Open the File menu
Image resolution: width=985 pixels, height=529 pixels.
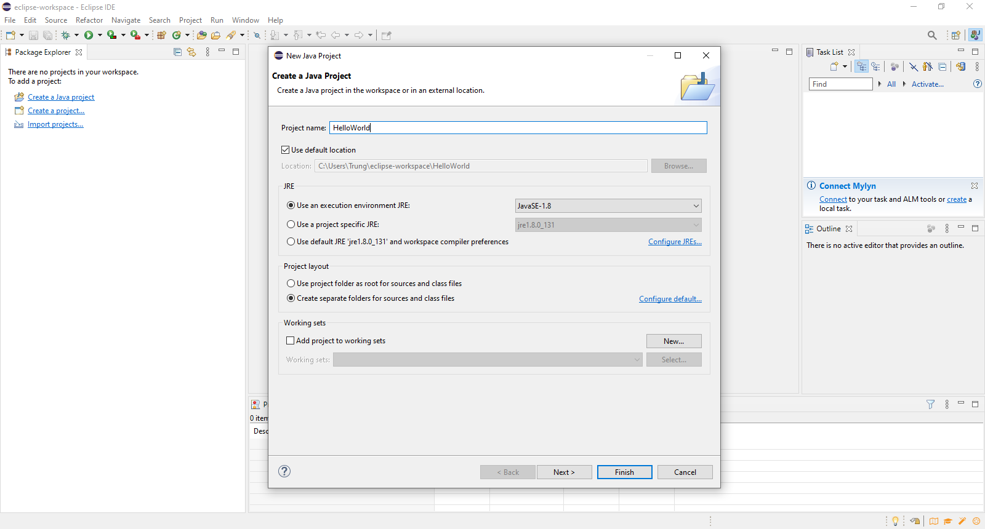coord(10,20)
